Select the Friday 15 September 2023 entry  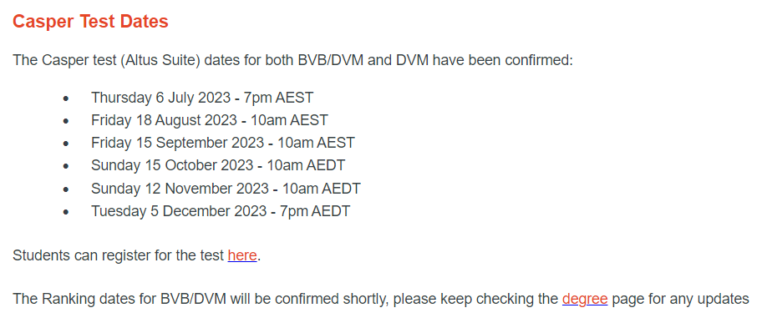222,143
